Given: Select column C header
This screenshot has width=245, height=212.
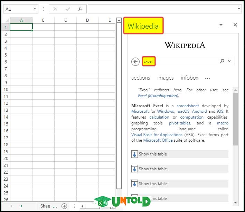Looking at the screenshot, I should 65,20.
